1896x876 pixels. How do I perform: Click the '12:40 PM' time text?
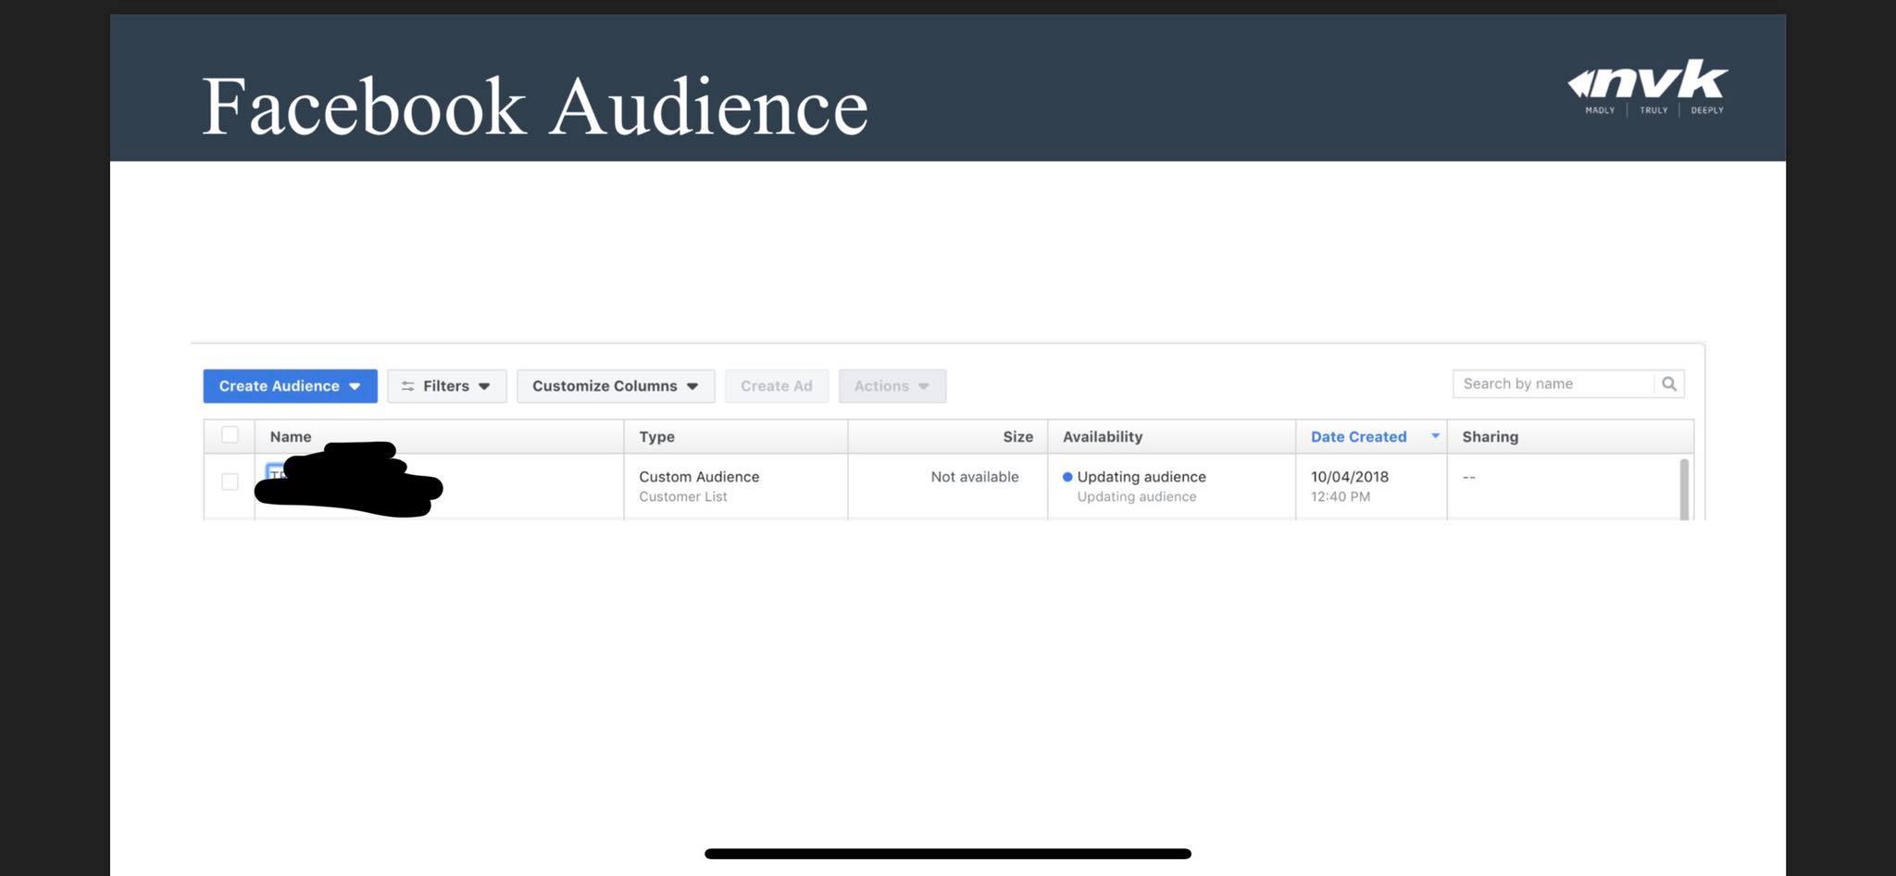point(1341,497)
